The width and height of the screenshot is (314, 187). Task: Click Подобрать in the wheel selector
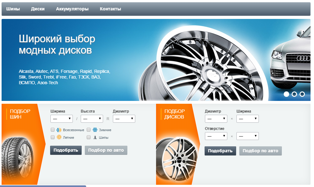(220, 151)
